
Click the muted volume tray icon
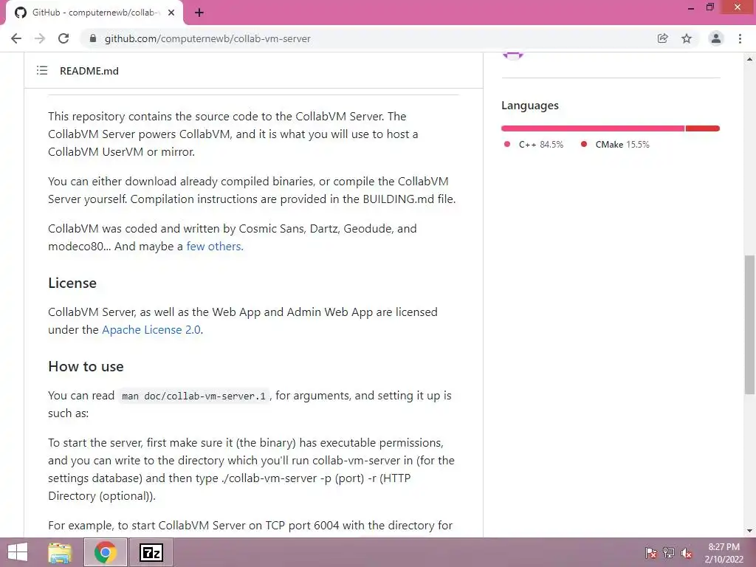point(686,553)
